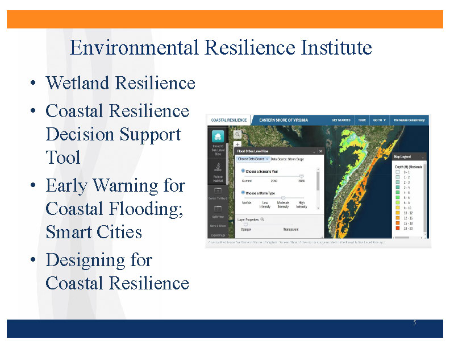Viewport: 450px width, 348px height.
Task: Click the 18 - 20 depth legend swatch
Action: click(398, 227)
